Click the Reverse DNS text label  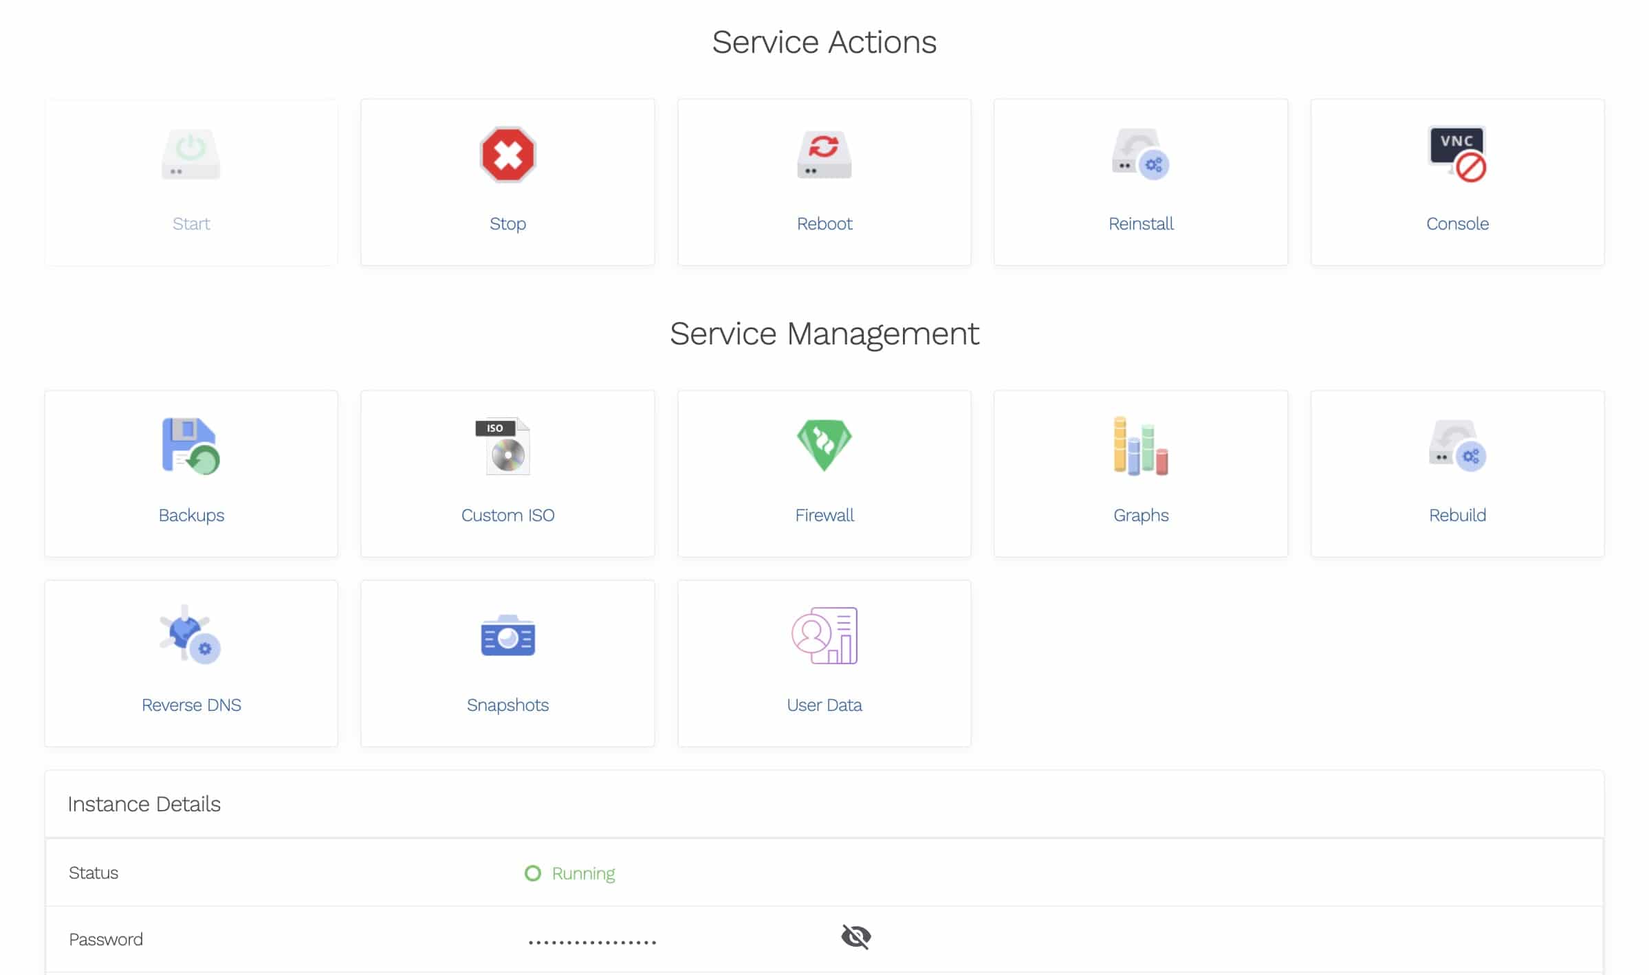(x=190, y=705)
